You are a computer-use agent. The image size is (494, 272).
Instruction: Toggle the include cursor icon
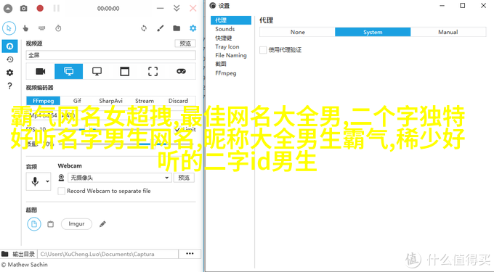pyautogui.click(x=9, y=28)
